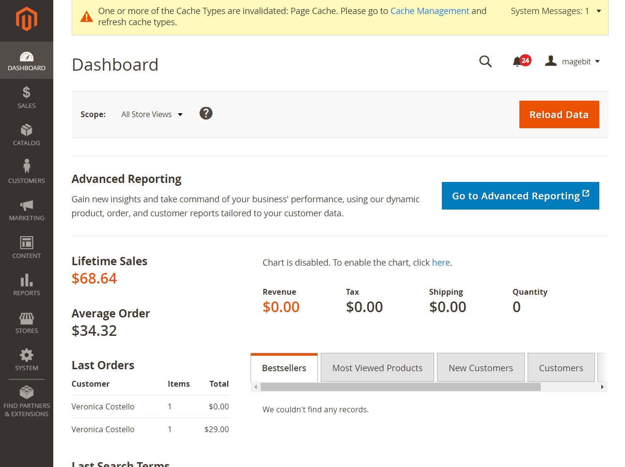
Task: Expand the All Store Views scope dropdown
Action: click(152, 115)
